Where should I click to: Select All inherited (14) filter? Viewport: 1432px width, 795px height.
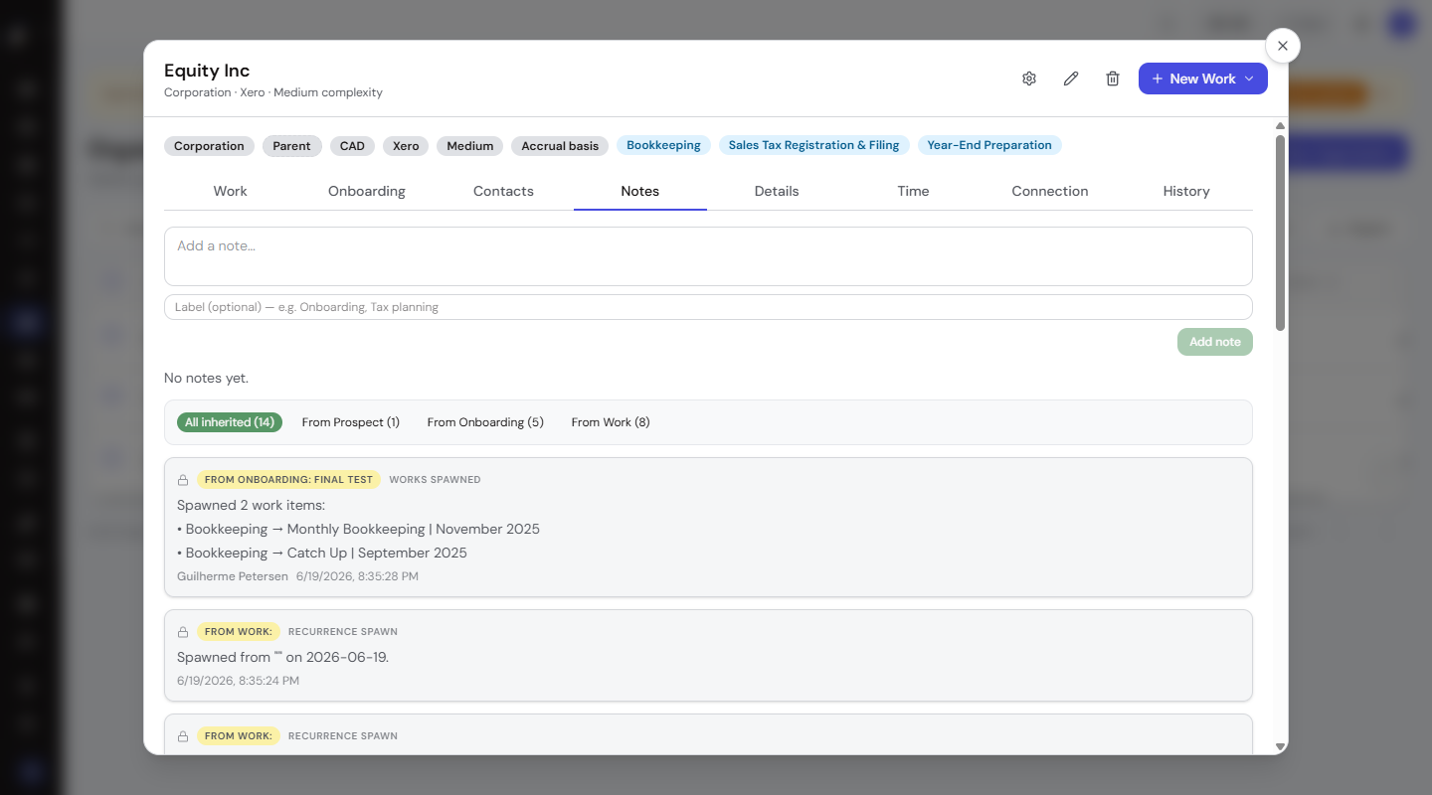[x=230, y=422]
